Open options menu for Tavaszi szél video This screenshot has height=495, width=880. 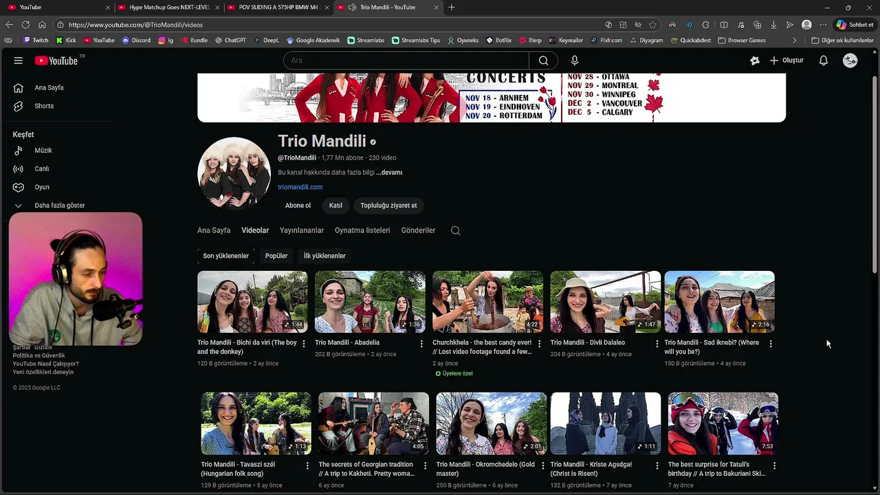point(307,465)
